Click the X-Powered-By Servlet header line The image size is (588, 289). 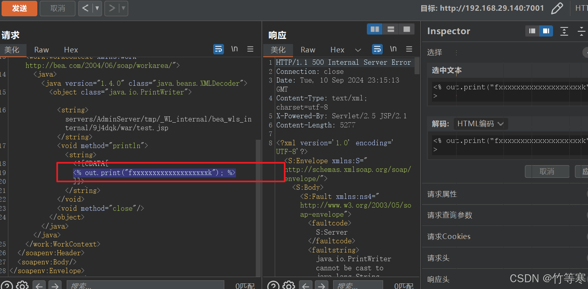click(341, 116)
